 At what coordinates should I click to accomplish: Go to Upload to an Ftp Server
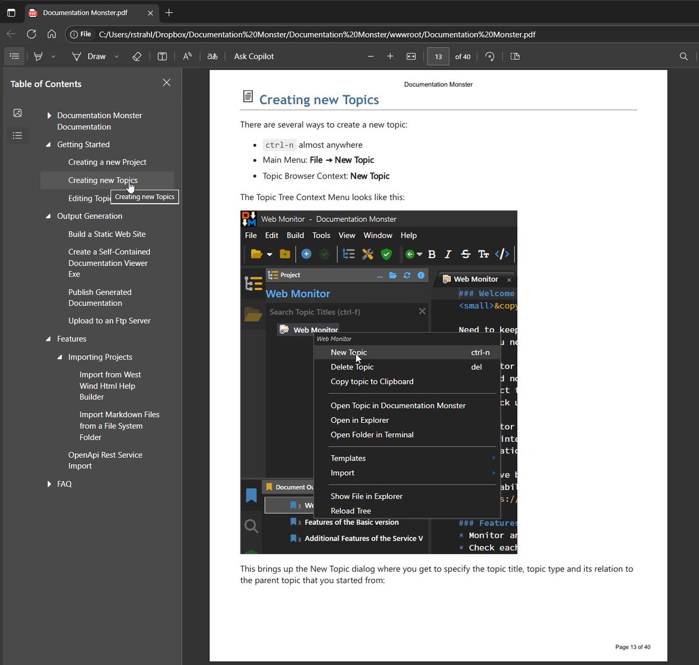(x=110, y=321)
